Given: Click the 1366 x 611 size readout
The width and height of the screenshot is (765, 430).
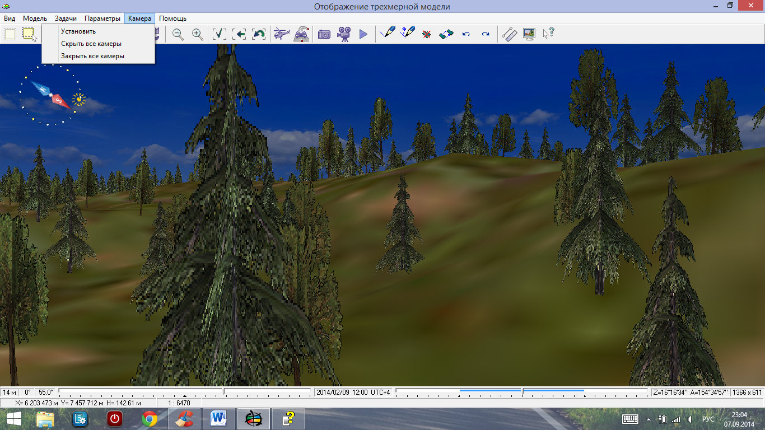Looking at the screenshot, I should [748, 392].
